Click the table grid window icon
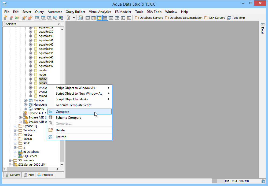This screenshot has height=186, width=268. coord(87,18)
